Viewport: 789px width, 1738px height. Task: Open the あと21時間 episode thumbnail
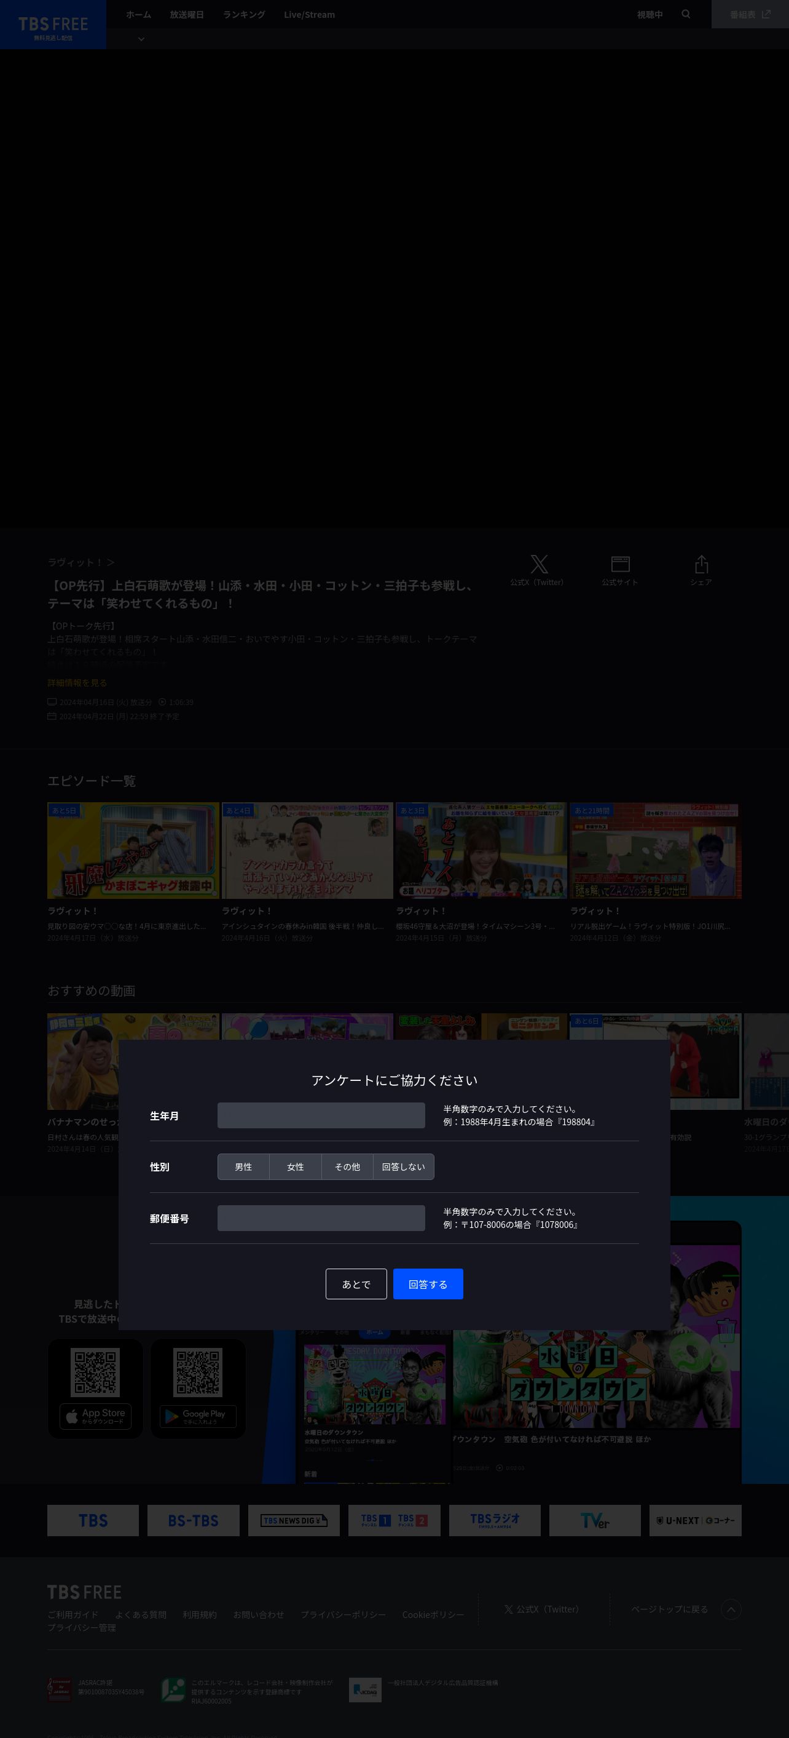(x=656, y=850)
